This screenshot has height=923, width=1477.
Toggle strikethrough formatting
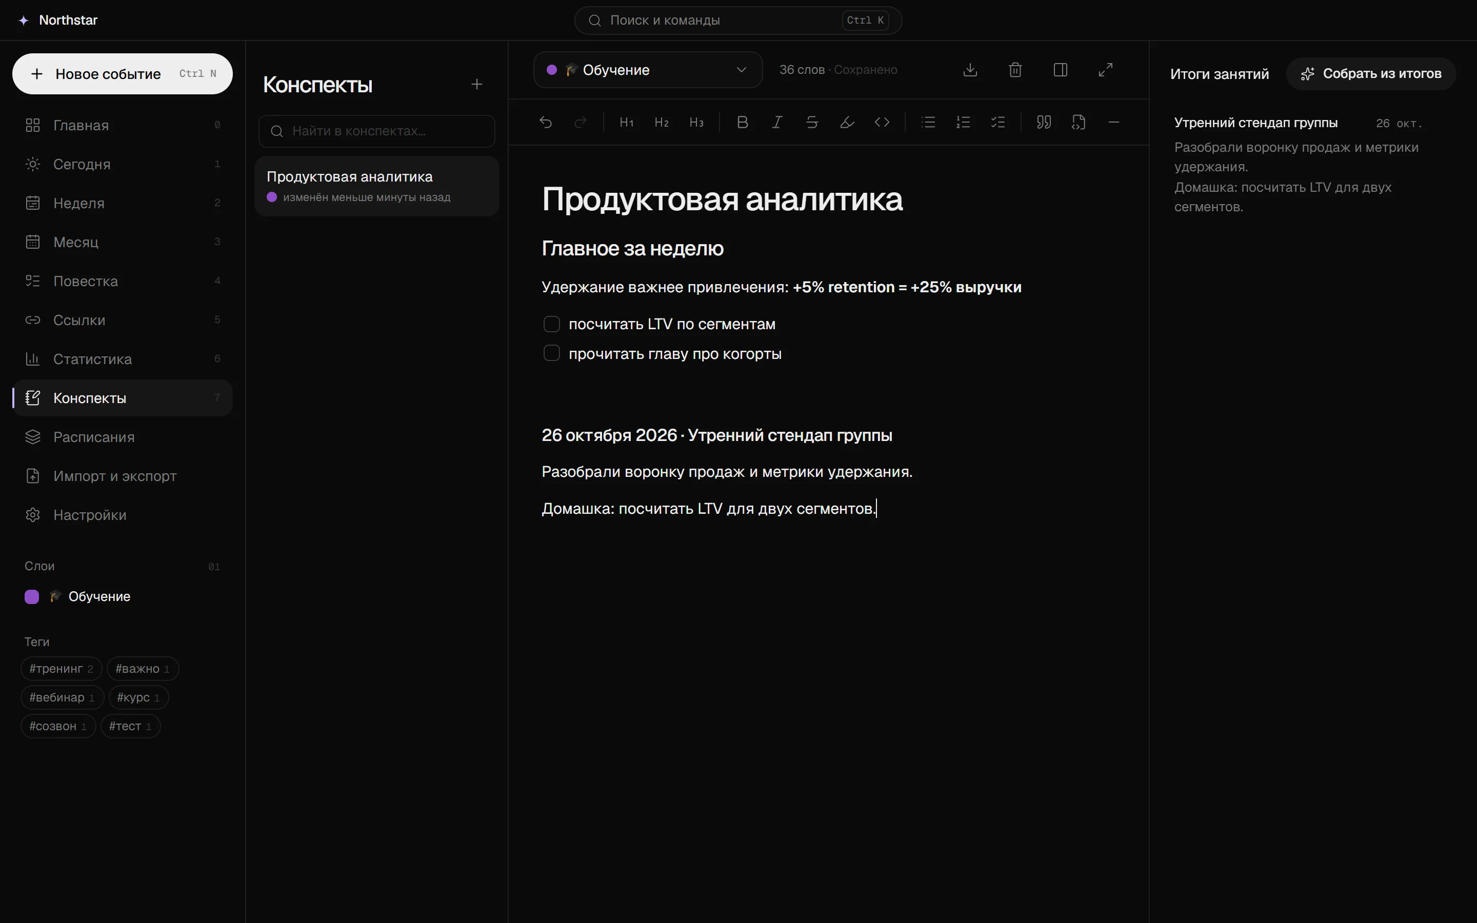click(812, 122)
